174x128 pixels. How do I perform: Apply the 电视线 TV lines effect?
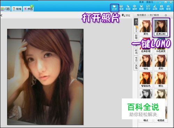coord(161,121)
